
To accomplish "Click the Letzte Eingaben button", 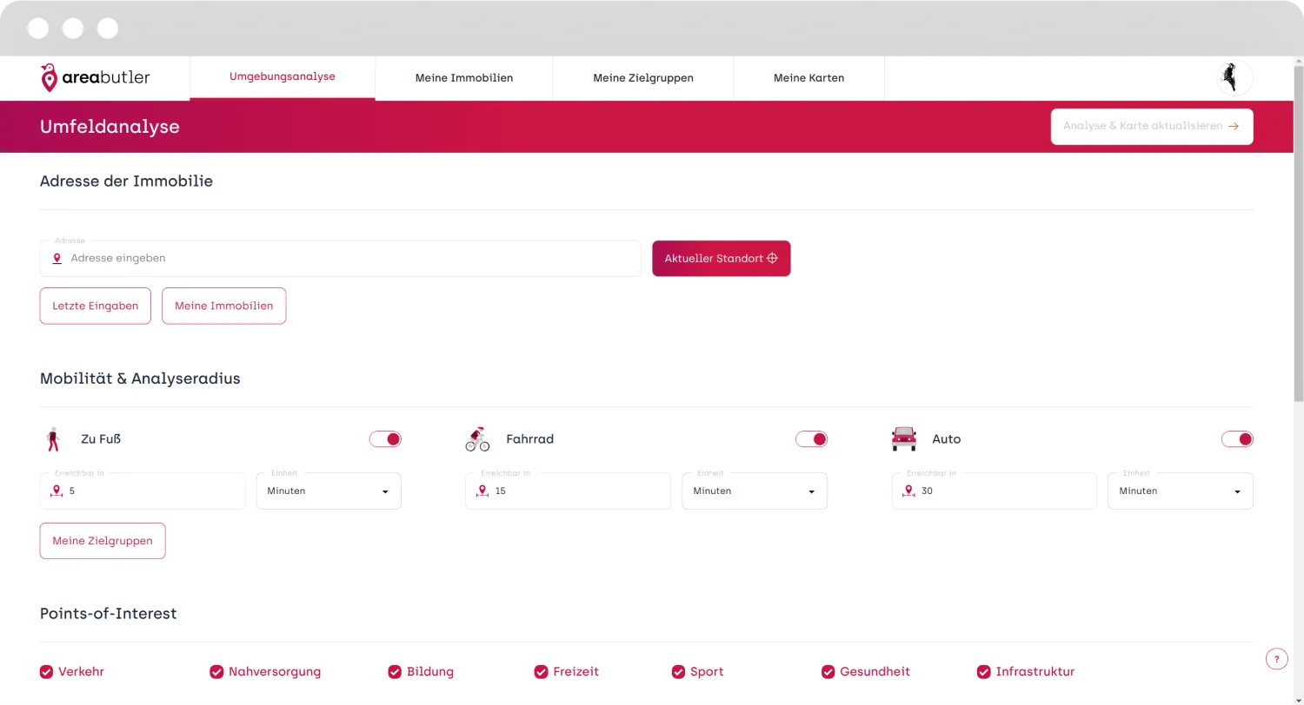I will [96, 306].
